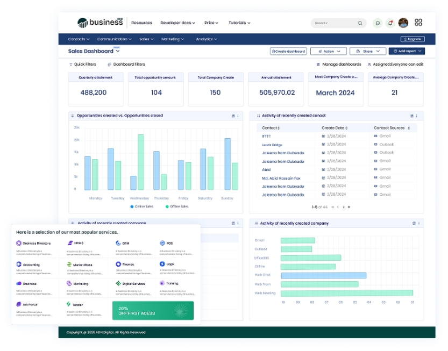Open the Tutorials menu
This screenshot has width=448, height=351.
coord(238,23)
